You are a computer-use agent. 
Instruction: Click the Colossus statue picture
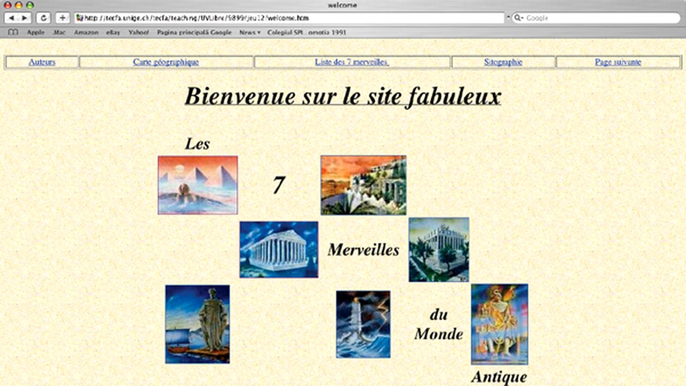[197, 324]
